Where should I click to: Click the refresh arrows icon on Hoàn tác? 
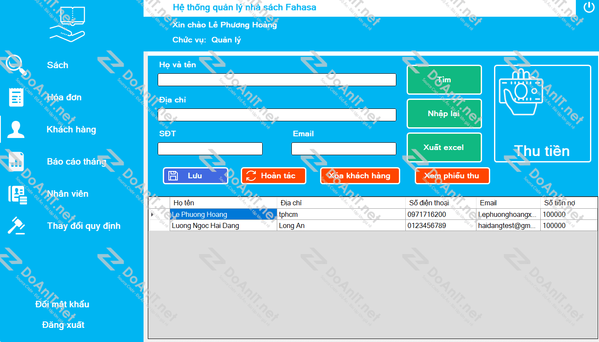[251, 176]
